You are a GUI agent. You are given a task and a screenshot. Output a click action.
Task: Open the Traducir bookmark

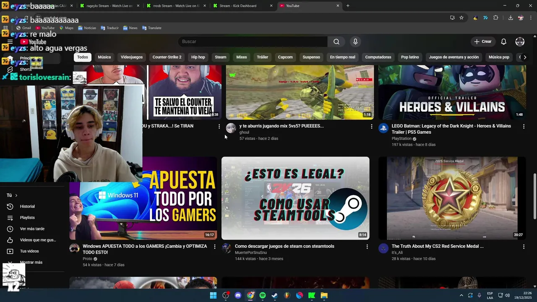[x=109, y=28]
